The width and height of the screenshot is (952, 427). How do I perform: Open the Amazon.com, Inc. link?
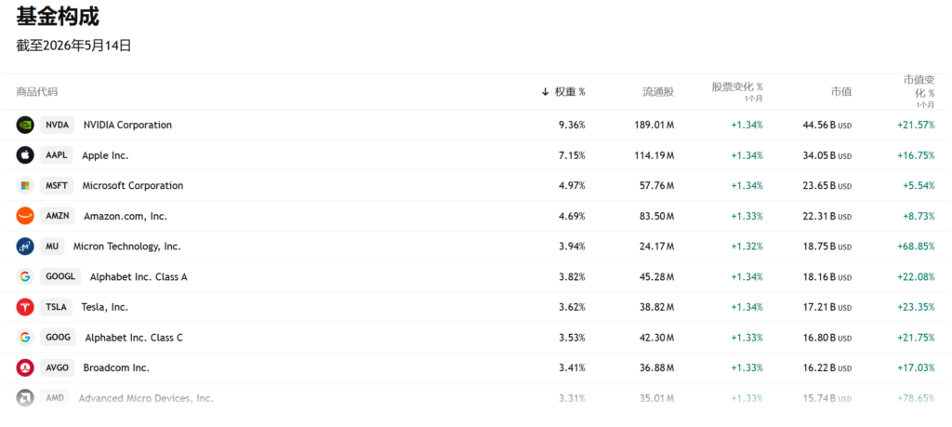pyautogui.click(x=126, y=216)
